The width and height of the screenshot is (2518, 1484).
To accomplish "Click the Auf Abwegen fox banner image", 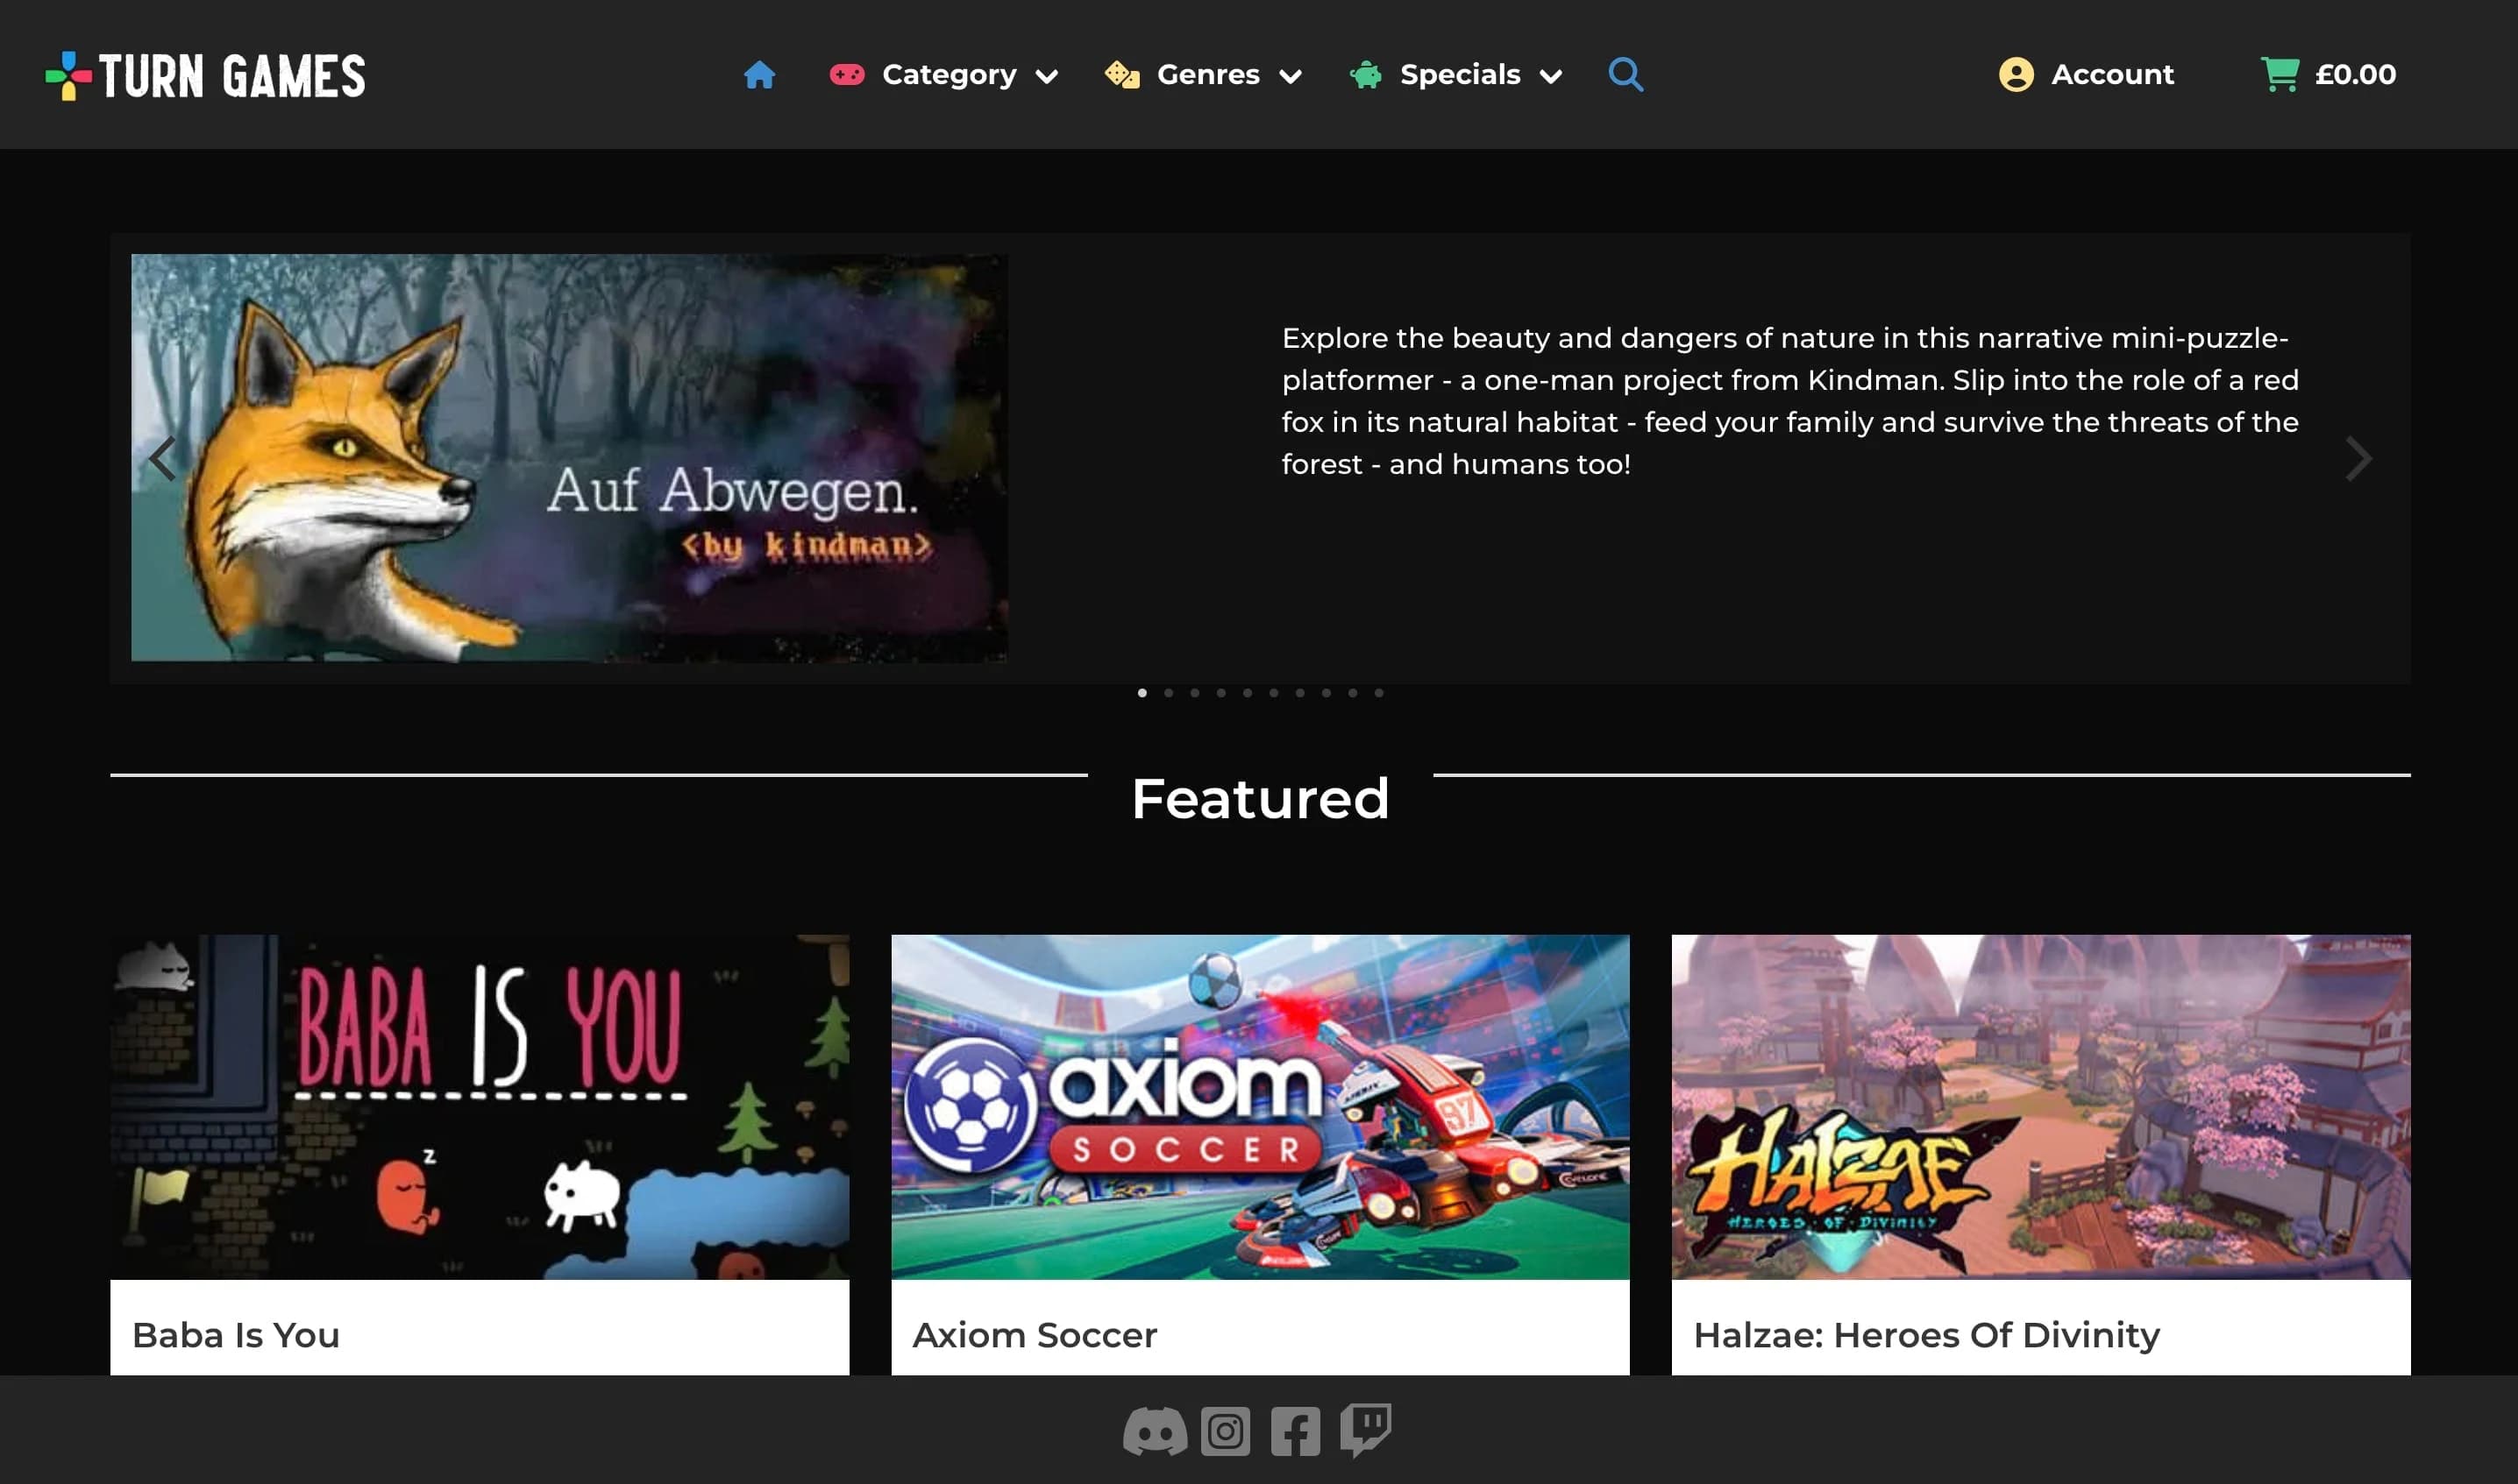I will click(570, 458).
